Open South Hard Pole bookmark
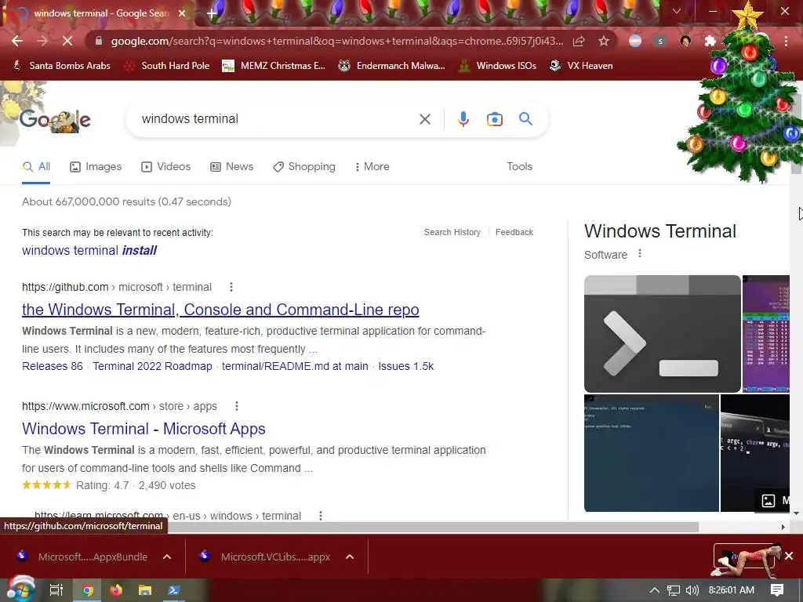This screenshot has width=803, height=602. click(168, 66)
